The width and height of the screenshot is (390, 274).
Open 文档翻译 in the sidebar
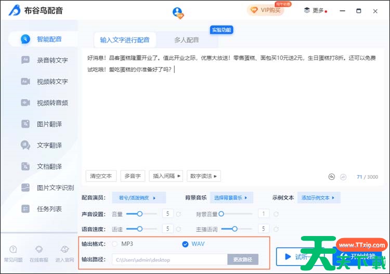42,166
